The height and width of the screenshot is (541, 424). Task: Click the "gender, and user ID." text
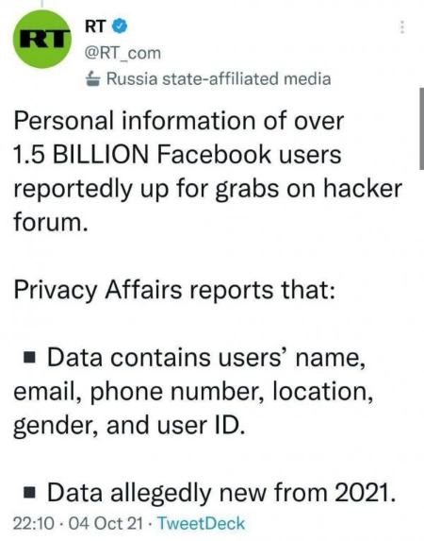point(129,427)
